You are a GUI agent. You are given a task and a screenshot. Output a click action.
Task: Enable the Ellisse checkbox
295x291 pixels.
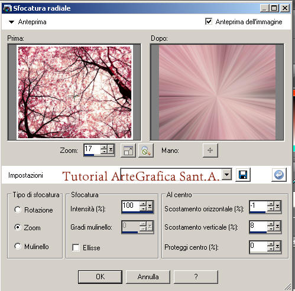coord(76,247)
